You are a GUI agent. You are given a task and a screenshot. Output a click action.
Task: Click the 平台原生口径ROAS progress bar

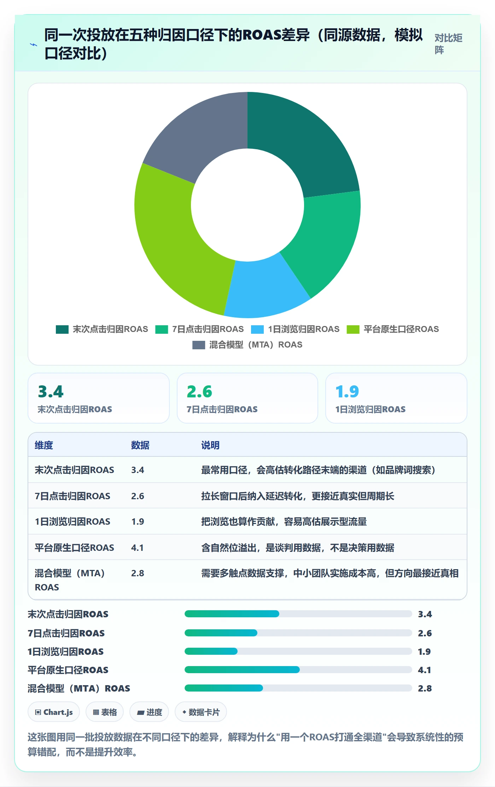click(298, 670)
